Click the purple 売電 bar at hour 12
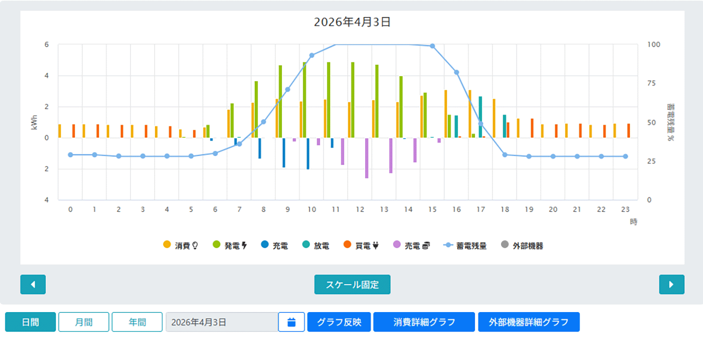 point(367,158)
